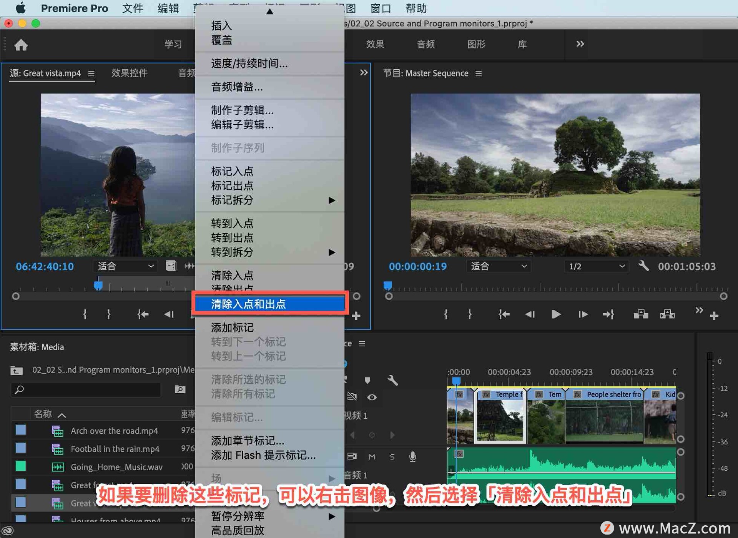Open timeline wrench display settings
The height and width of the screenshot is (538, 738).
[x=392, y=380]
